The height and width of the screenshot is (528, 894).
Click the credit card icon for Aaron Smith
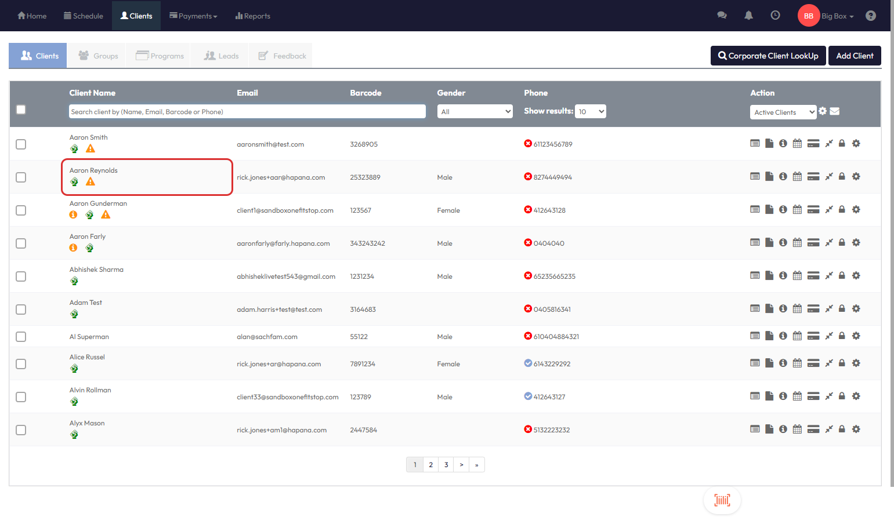point(813,144)
